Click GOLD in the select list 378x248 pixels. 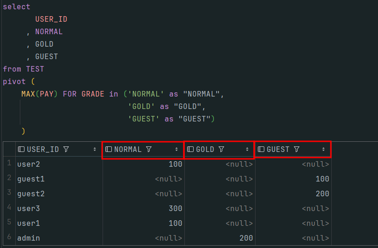(x=44, y=44)
